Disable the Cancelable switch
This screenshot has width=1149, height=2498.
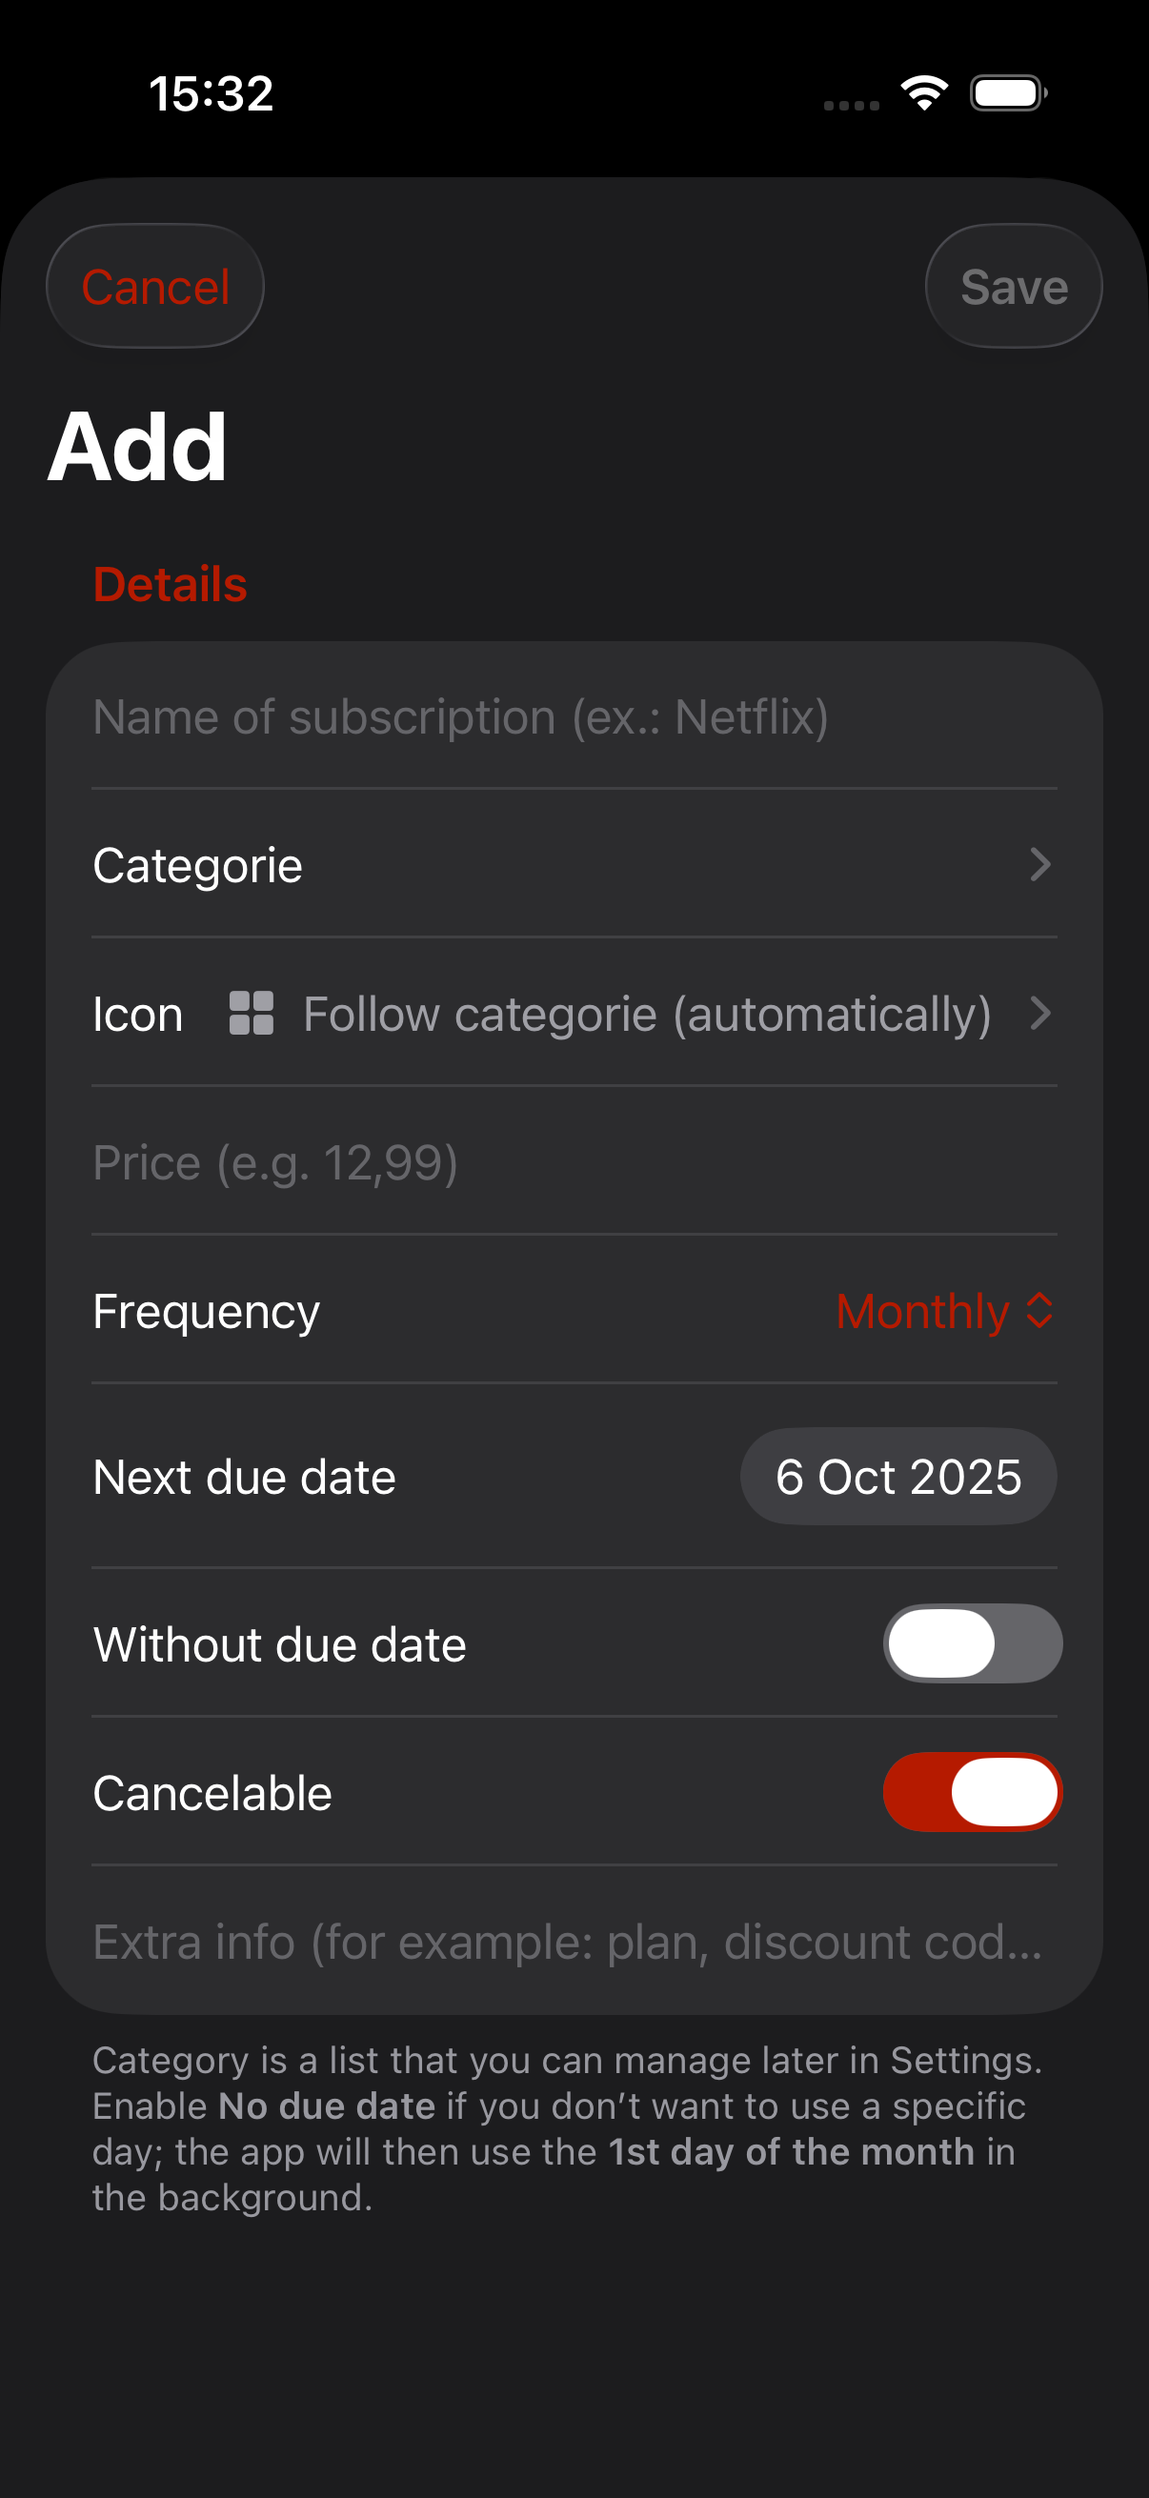972,1792
